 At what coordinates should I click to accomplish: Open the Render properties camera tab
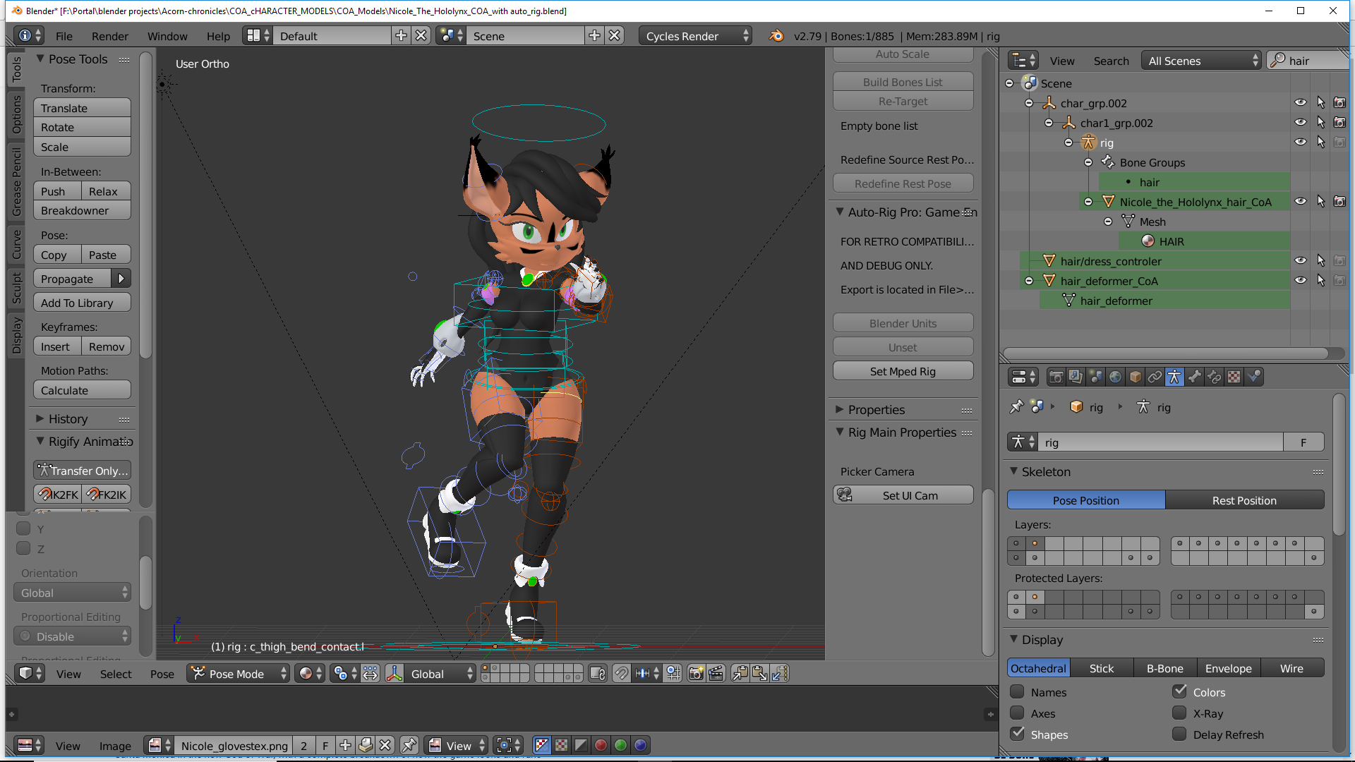[1056, 377]
